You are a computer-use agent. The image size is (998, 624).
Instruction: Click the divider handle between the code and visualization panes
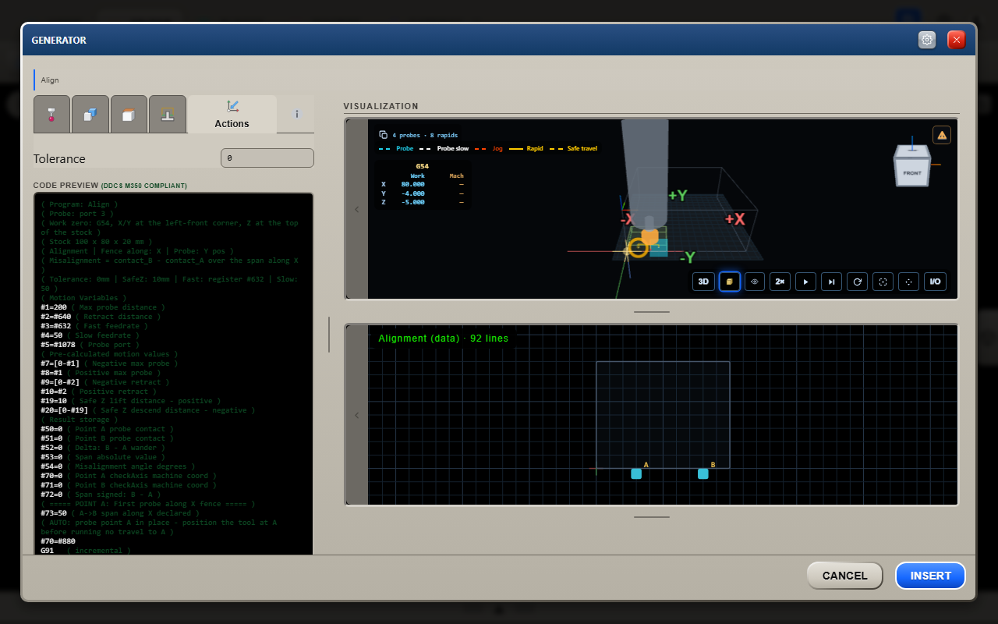(x=329, y=335)
